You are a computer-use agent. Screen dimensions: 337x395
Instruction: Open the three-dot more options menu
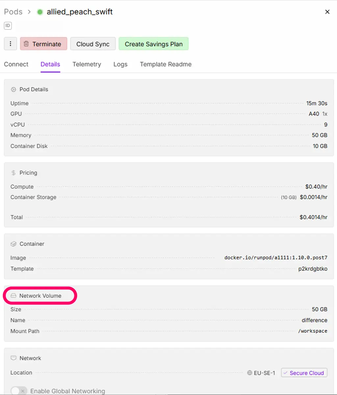pyautogui.click(x=11, y=44)
